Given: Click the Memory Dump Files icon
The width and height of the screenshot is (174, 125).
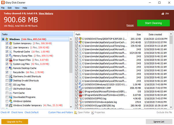Looking at the screenshot, I should pyautogui.click(x=11, y=56).
